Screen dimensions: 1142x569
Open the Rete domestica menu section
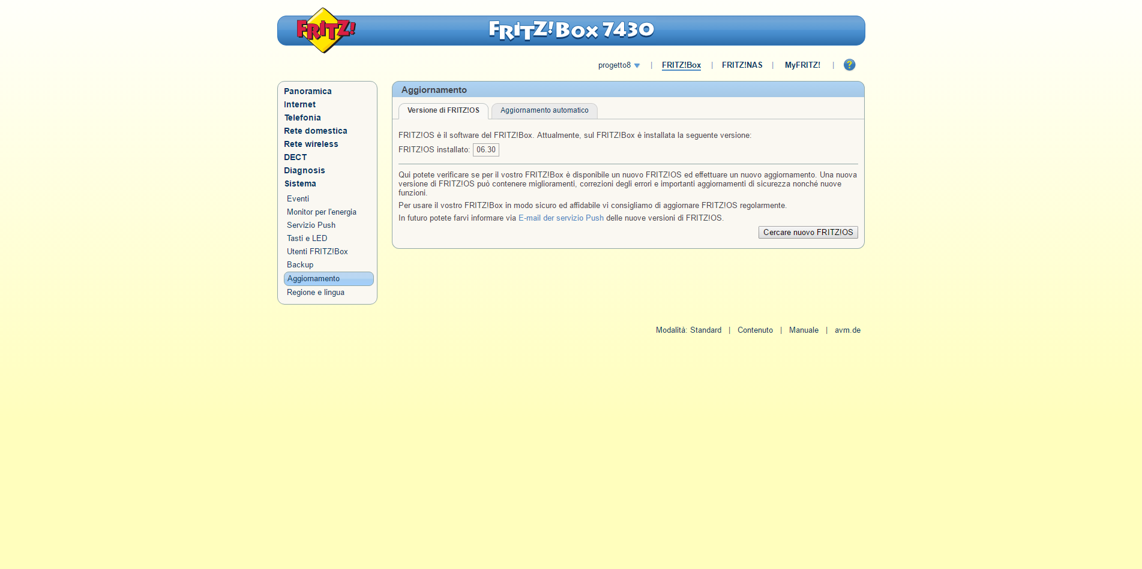[x=316, y=131]
